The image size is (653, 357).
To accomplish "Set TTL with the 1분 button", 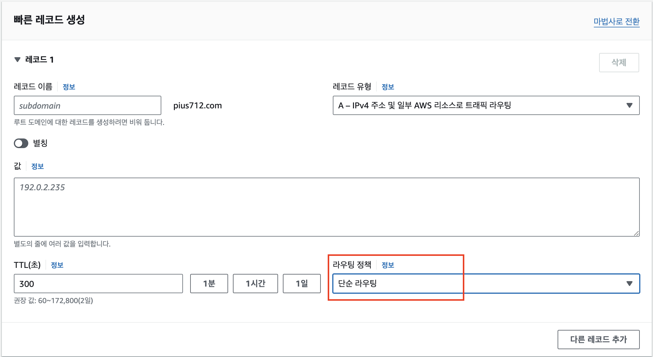I will 209,284.
